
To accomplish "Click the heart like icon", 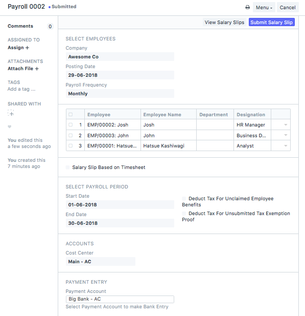I will tap(9, 127).
